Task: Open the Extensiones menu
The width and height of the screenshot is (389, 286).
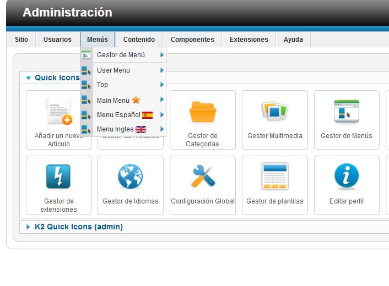Action: [249, 40]
